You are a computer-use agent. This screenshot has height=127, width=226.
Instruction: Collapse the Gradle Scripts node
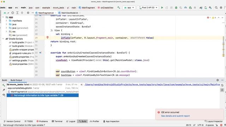pos(3,39)
